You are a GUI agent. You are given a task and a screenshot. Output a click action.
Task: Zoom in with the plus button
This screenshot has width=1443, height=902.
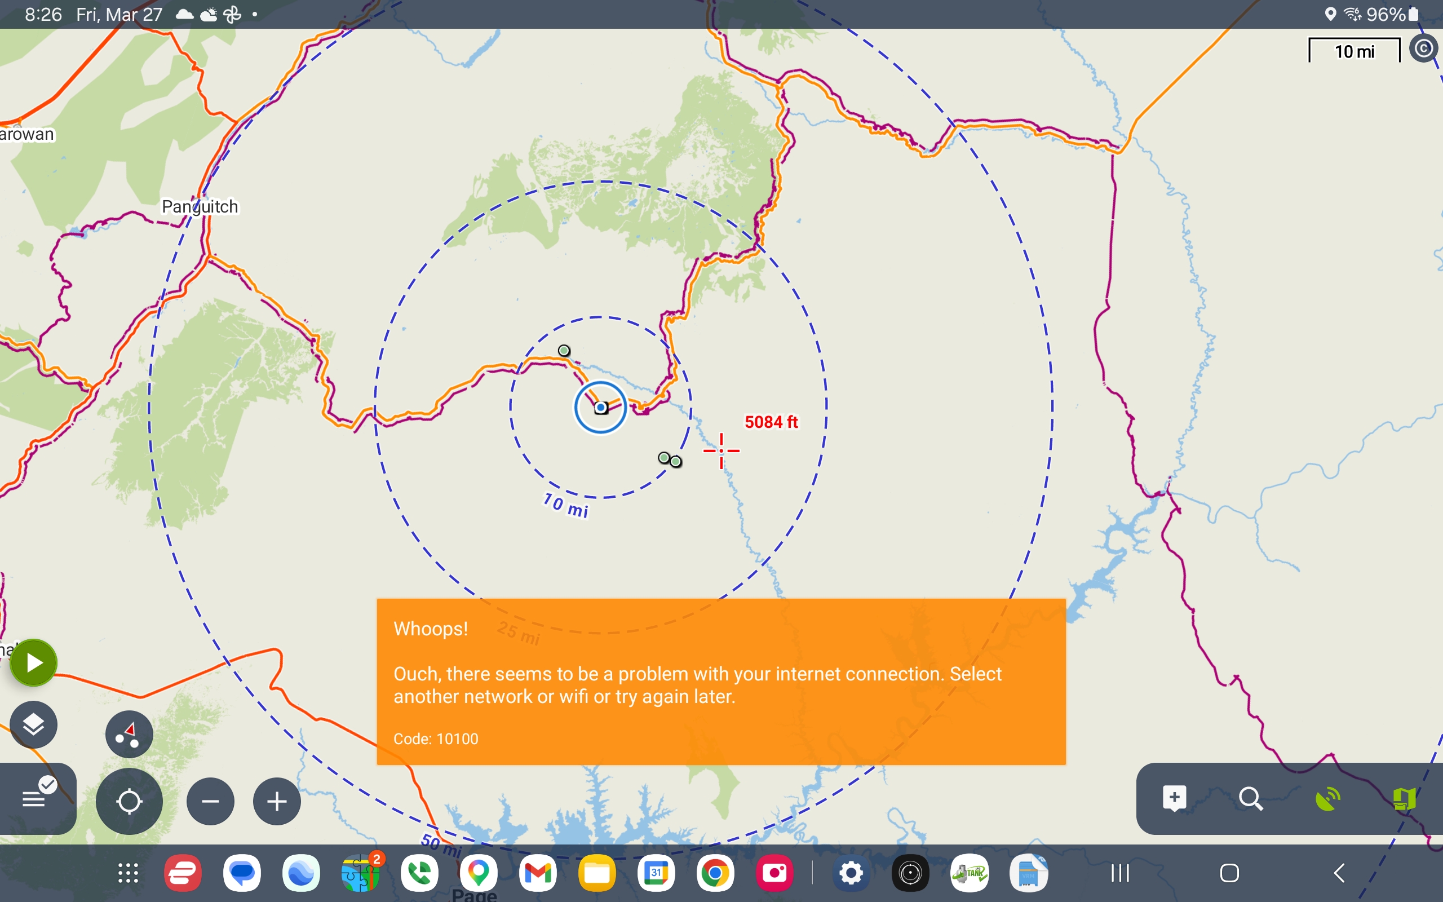tap(277, 801)
